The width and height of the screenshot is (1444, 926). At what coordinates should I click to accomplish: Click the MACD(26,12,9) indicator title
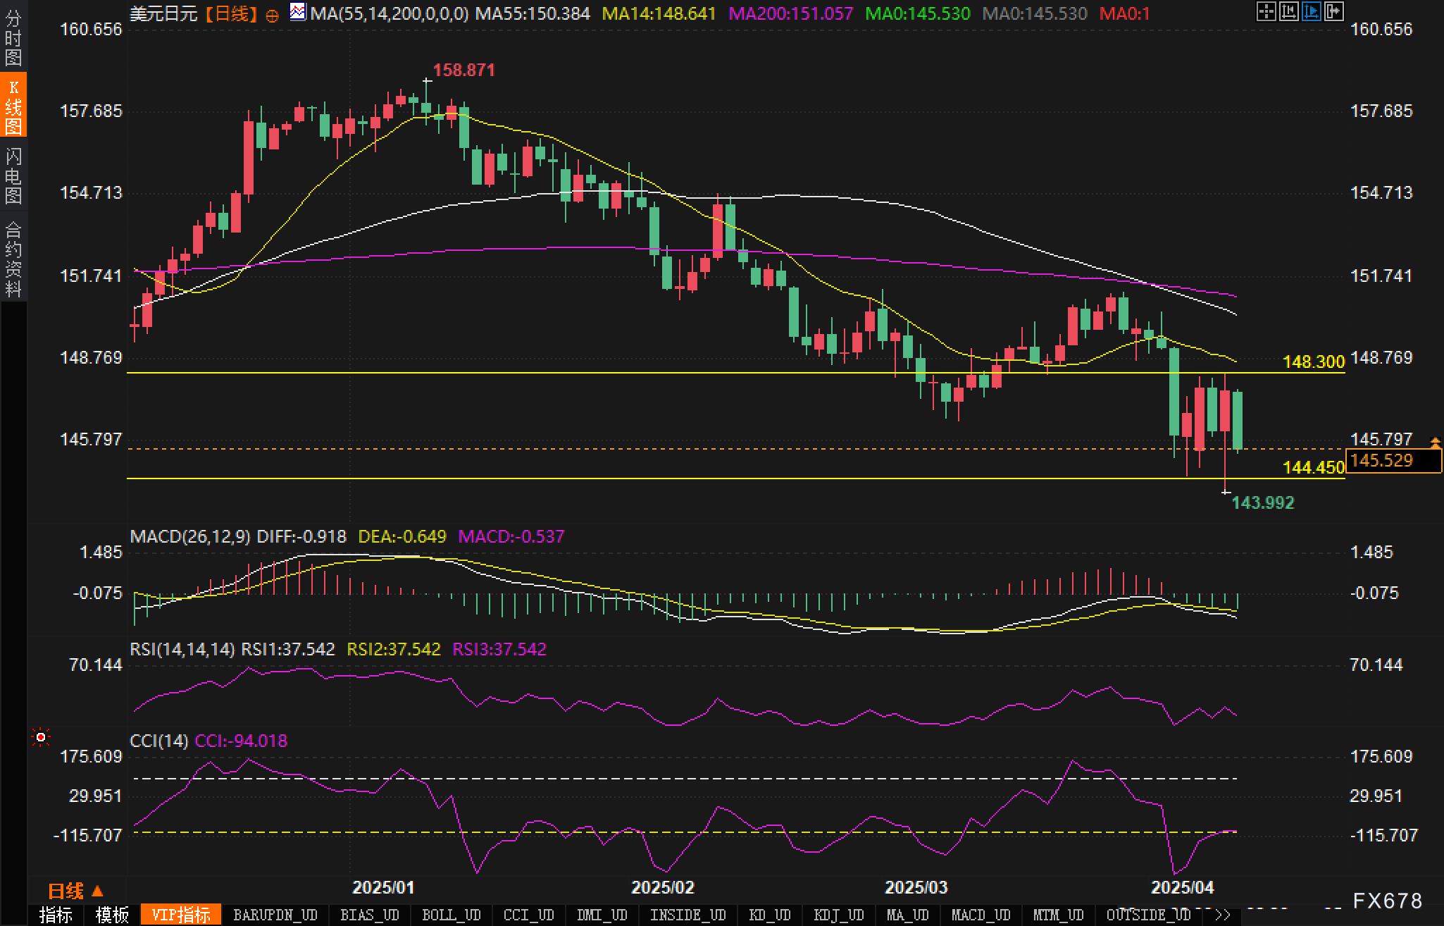click(190, 537)
